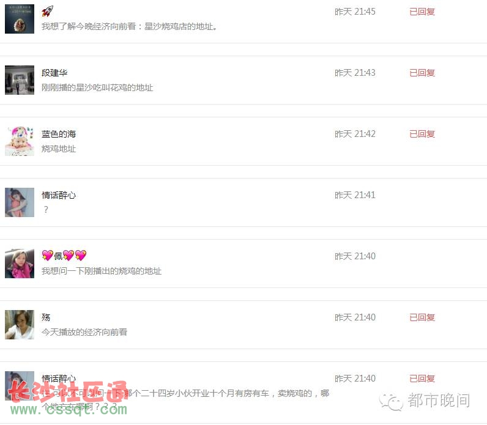Open 蓝色的海's baby avatar
The image size is (487, 425).
point(20,141)
